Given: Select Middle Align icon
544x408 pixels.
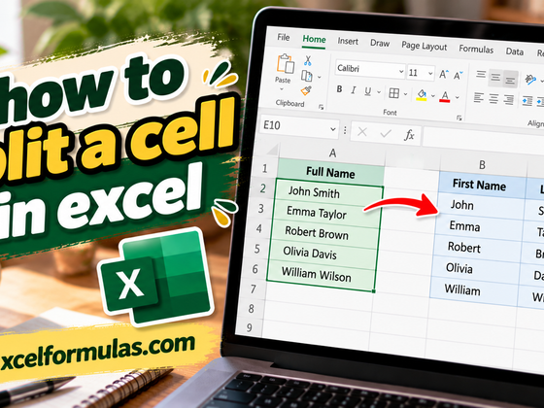Looking at the screenshot, I should (x=495, y=78).
